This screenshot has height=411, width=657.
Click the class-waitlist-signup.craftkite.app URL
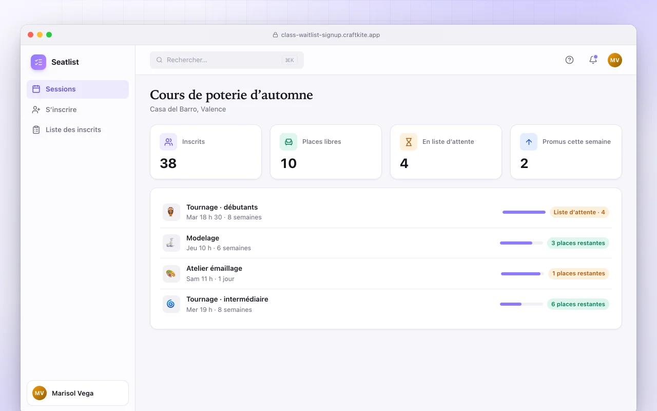tap(331, 35)
